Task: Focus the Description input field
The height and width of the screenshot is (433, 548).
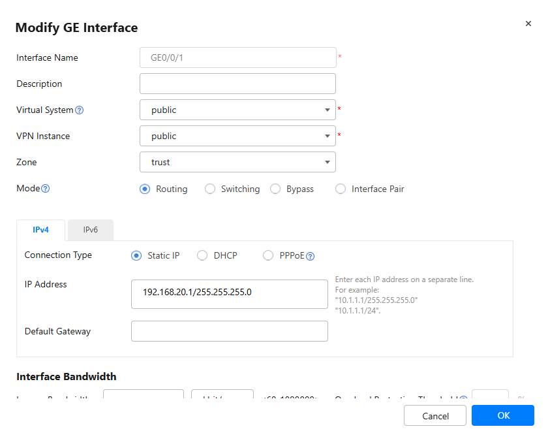Action: (x=237, y=84)
